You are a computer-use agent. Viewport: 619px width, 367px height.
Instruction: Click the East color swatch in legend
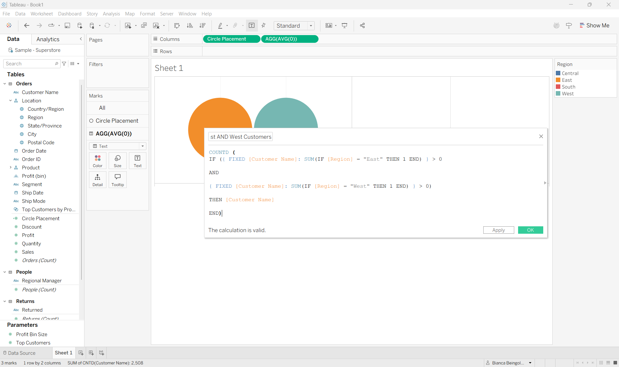tap(558, 80)
